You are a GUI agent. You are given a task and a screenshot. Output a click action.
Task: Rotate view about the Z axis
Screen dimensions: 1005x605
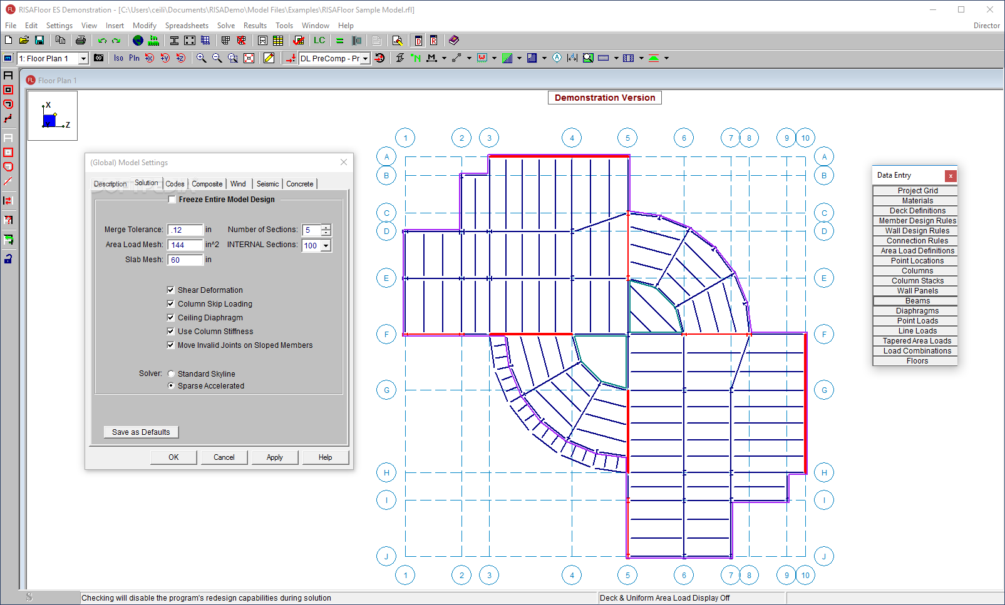181,58
